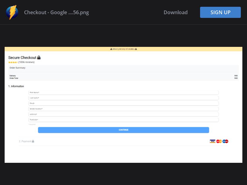
Task: Click the '(1006 reviews)' text
Action: coord(26,62)
